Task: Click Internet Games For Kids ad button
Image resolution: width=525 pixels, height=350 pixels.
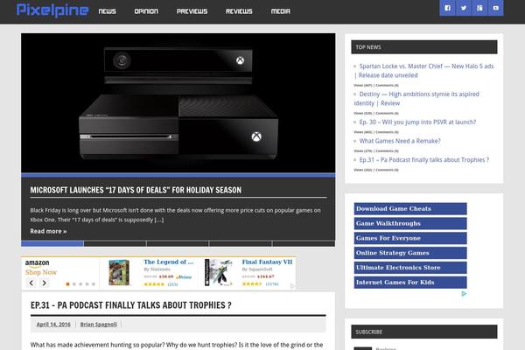Action: click(x=410, y=283)
